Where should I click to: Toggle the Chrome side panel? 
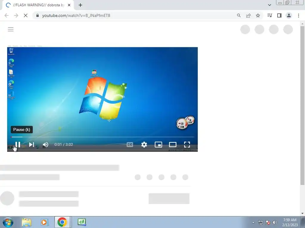[279, 15]
